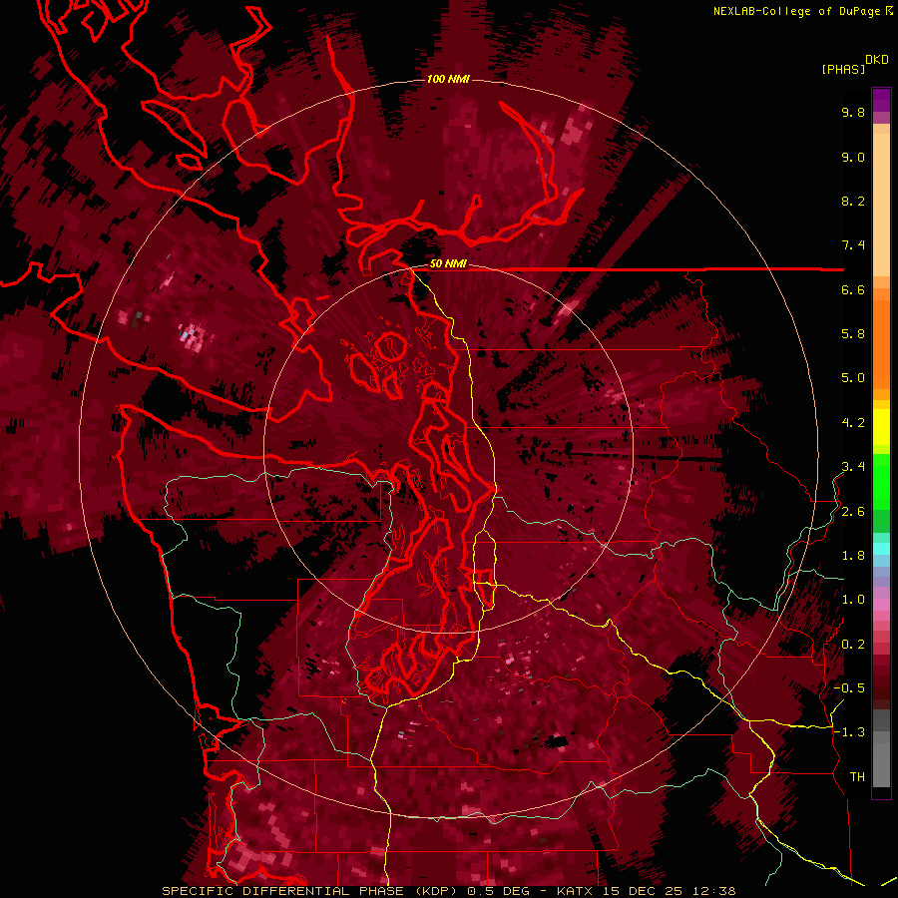Click the -0.5 legend value
898x898 pixels.
click(x=849, y=688)
